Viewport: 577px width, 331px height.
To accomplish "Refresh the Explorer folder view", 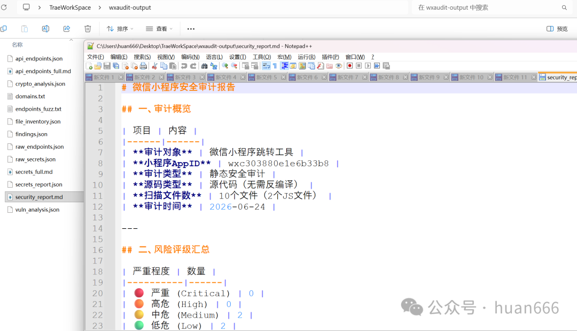I will pyautogui.click(x=4, y=7).
